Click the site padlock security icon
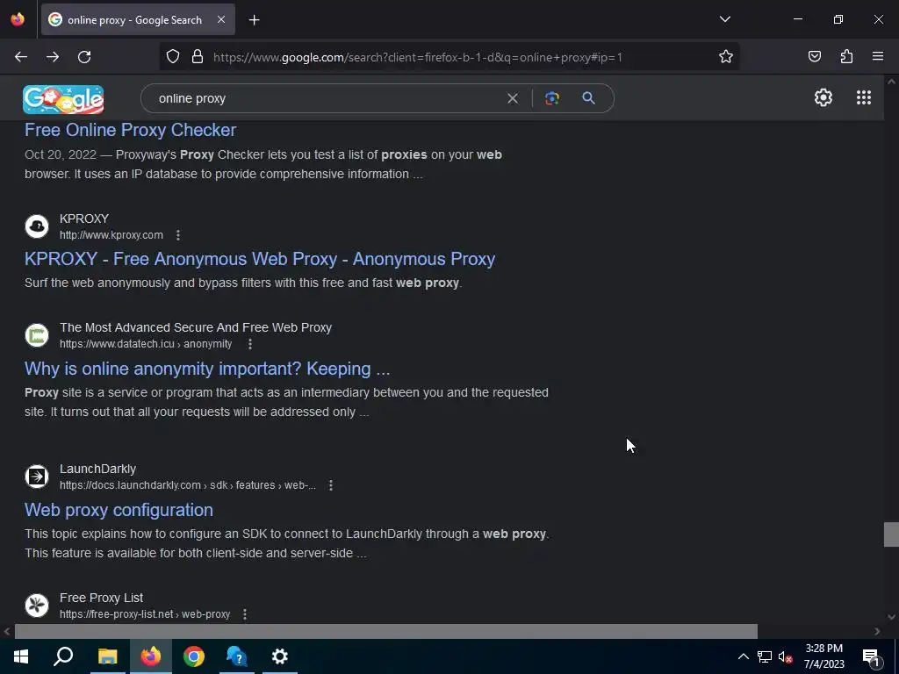899x674 pixels. 198,56
